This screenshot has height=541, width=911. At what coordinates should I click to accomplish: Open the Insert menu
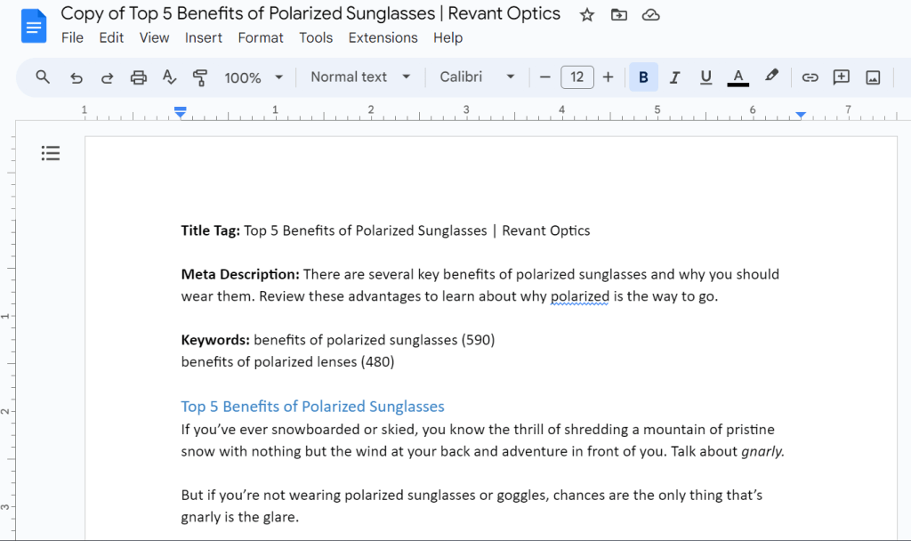tap(204, 37)
